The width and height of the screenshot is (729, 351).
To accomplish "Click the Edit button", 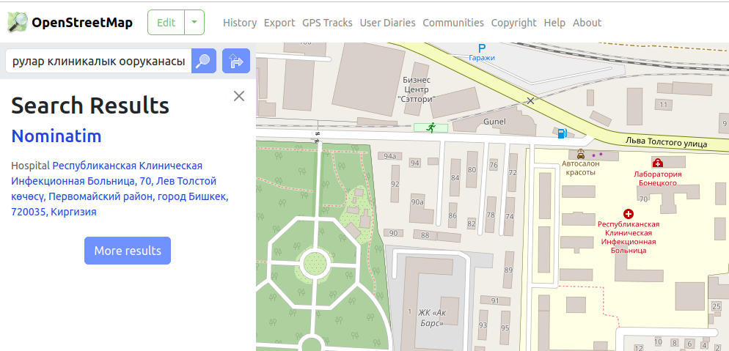I will click(166, 22).
